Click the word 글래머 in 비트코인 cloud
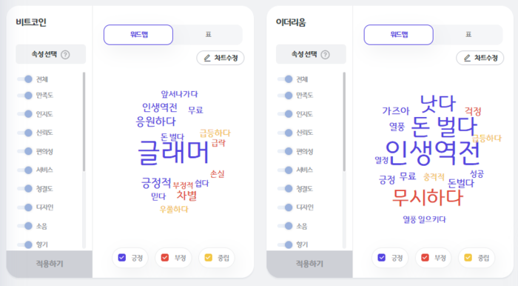The width and height of the screenshot is (518, 286). click(x=173, y=153)
